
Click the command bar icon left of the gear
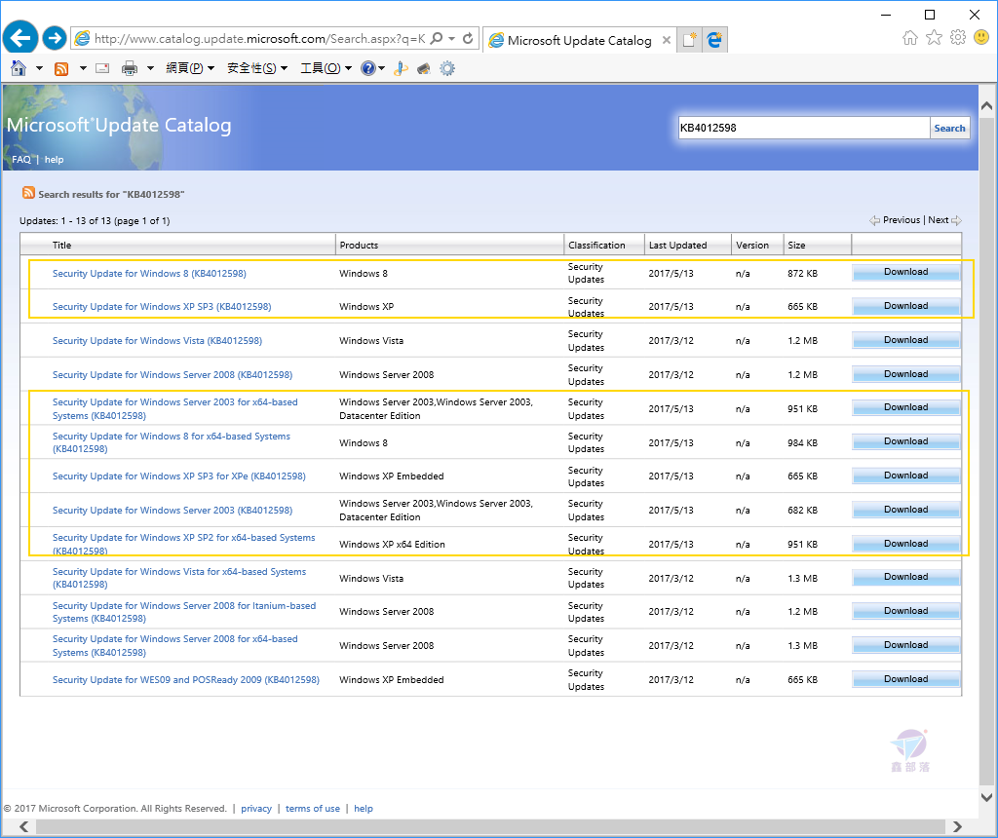(x=424, y=68)
